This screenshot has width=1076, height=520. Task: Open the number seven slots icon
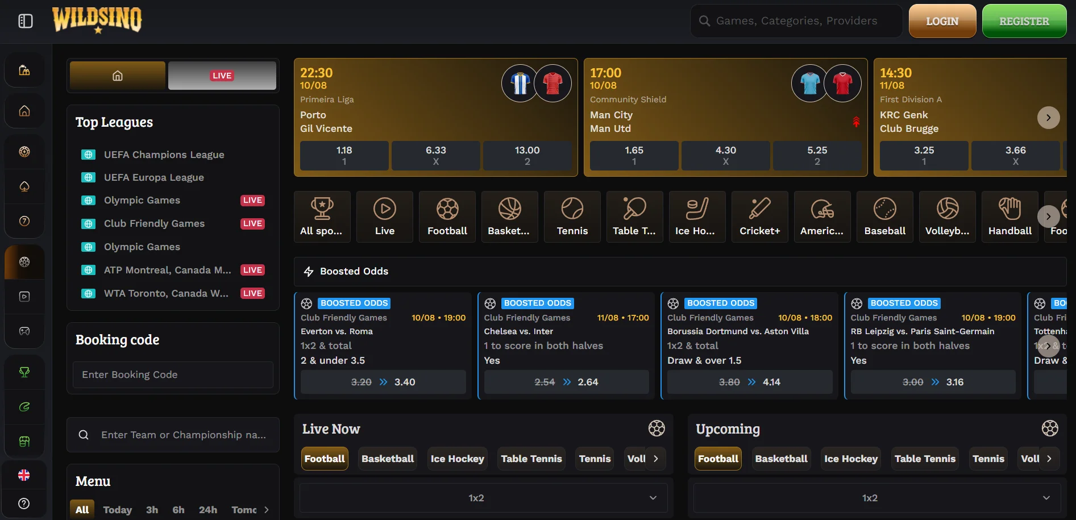24,221
